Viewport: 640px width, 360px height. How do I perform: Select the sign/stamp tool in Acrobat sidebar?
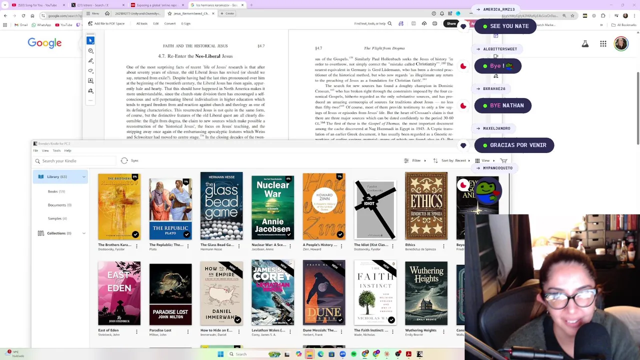point(90,90)
